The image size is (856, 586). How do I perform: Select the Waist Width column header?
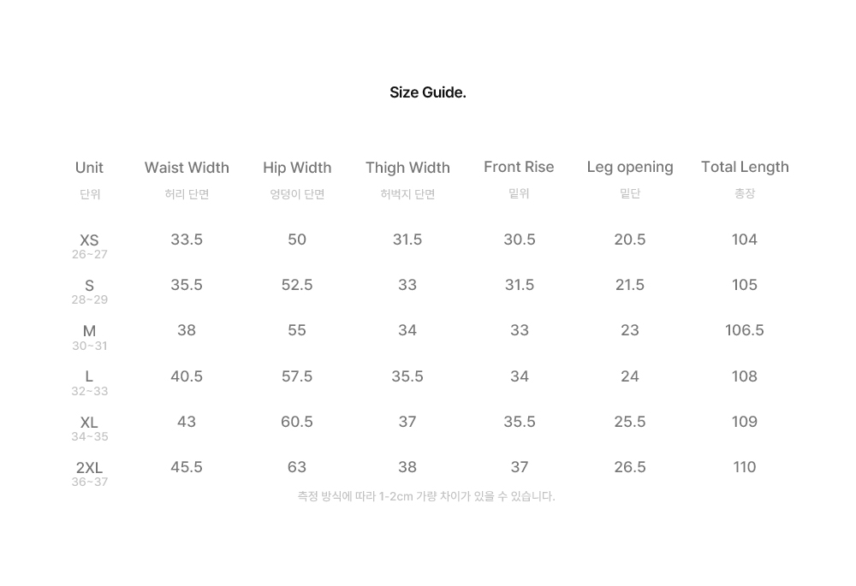[187, 168]
